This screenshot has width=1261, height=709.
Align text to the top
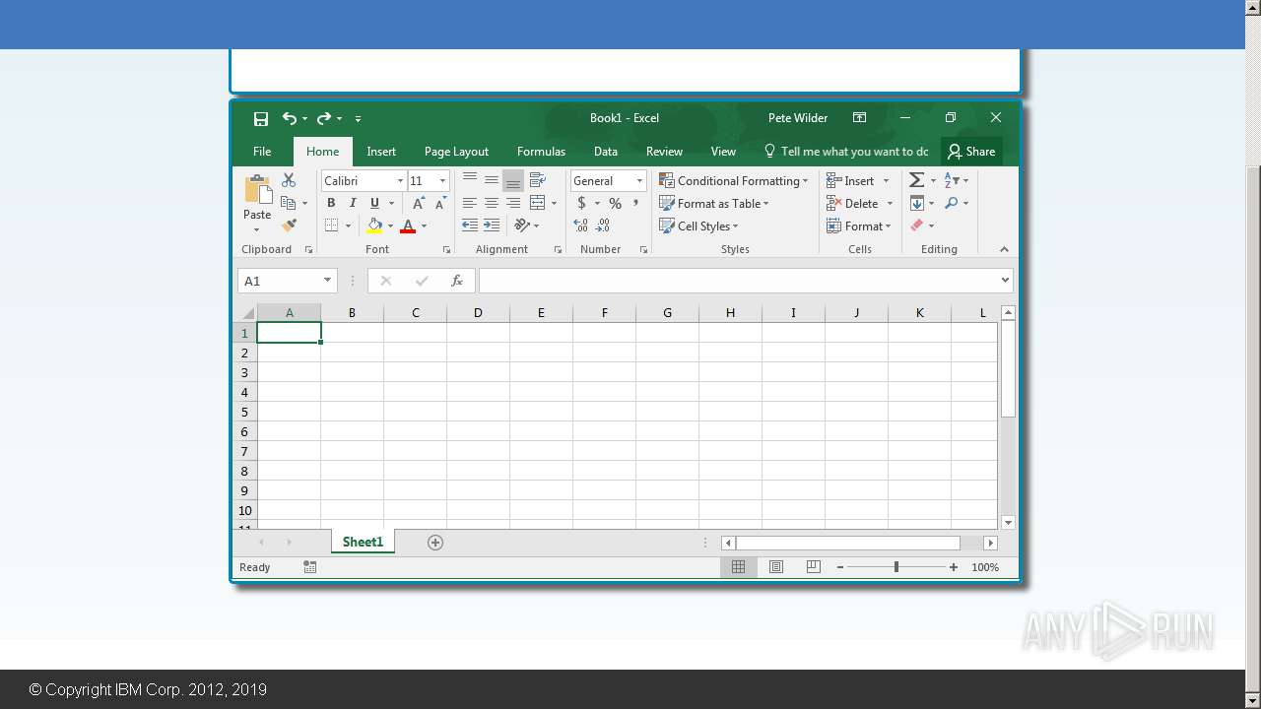(x=470, y=180)
